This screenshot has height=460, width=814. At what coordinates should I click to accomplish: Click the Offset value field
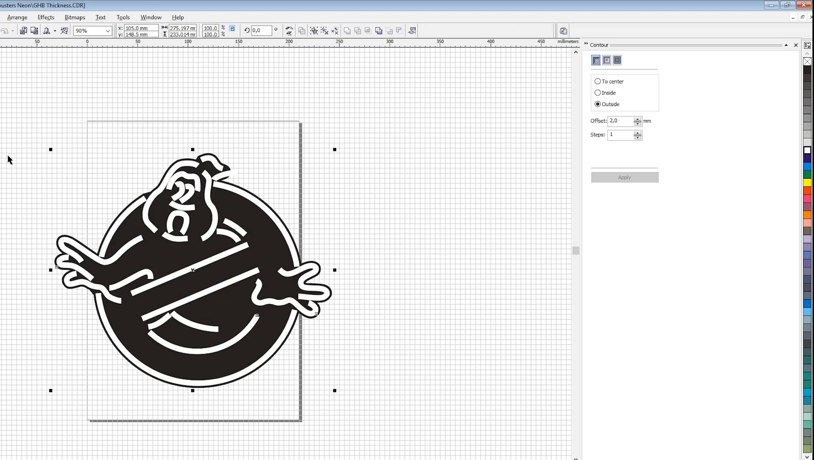tap(621, 121)
